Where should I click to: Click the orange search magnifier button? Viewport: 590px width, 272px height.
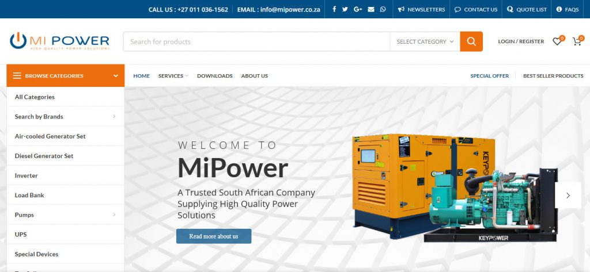tap(471, 41)
